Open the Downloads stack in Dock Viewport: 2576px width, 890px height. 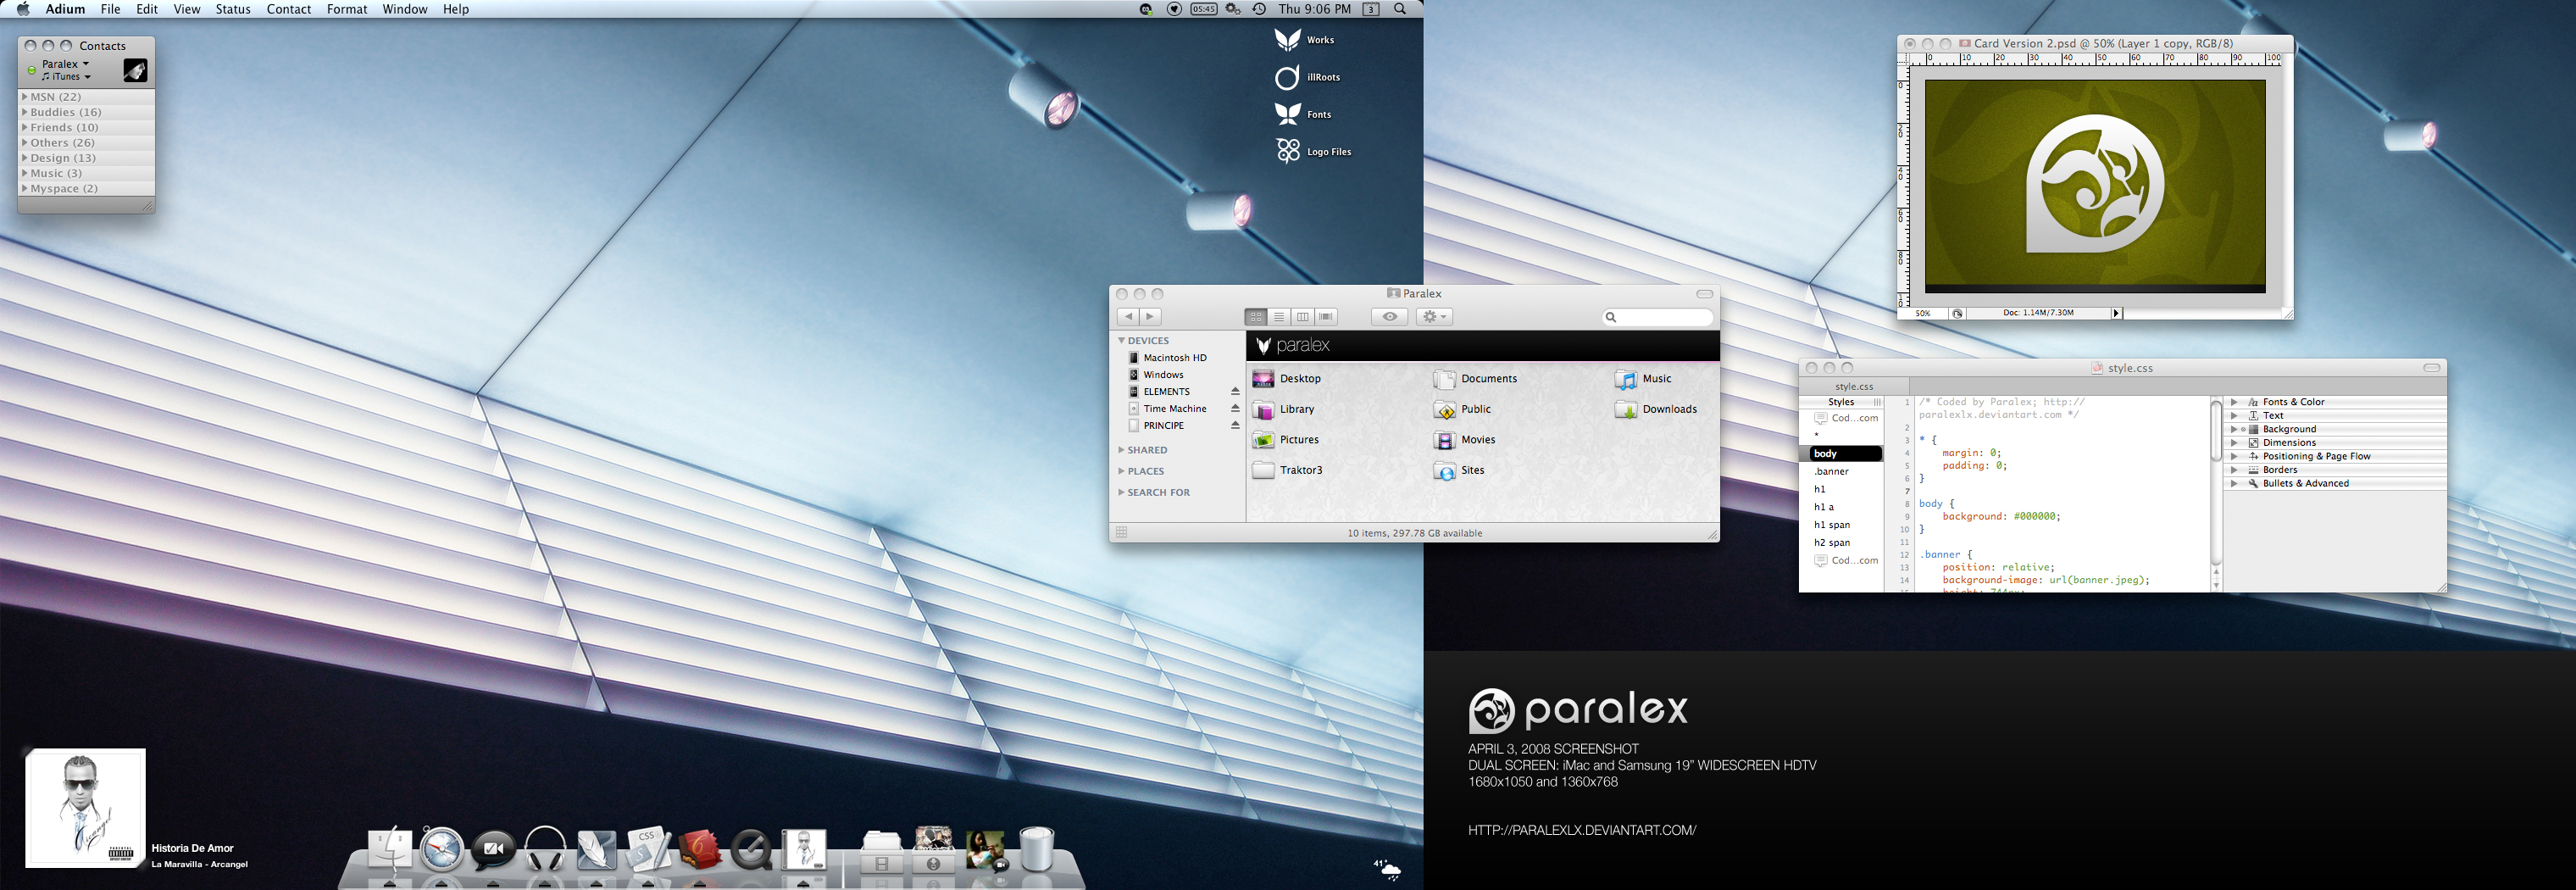[x=933, y=850]
